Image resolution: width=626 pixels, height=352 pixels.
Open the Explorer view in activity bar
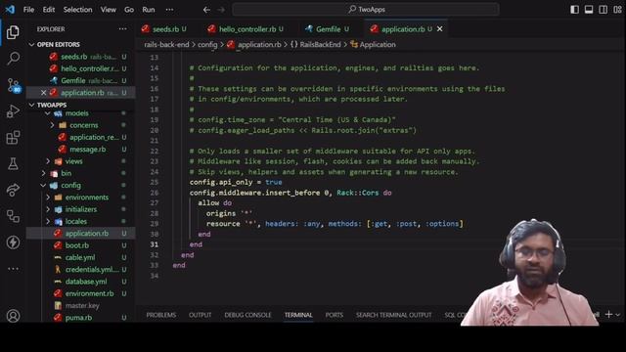click(13, 32)
